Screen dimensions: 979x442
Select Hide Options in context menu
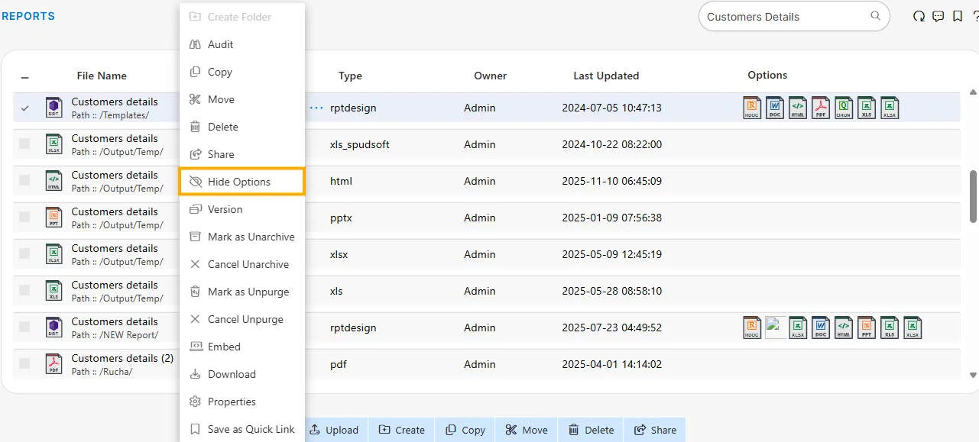(239, 182)
